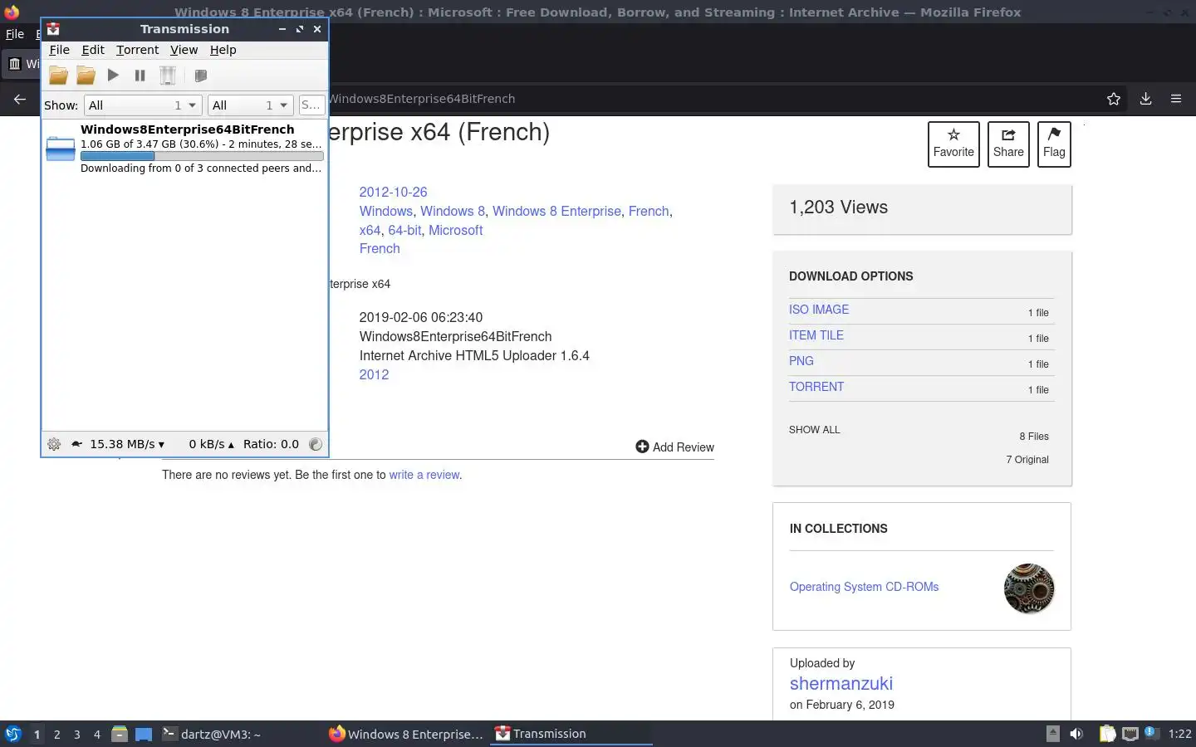This screenshot has height=747, width=1196.
Task: Click the upload speed 0 kB/s indicator
Action: 211,444
